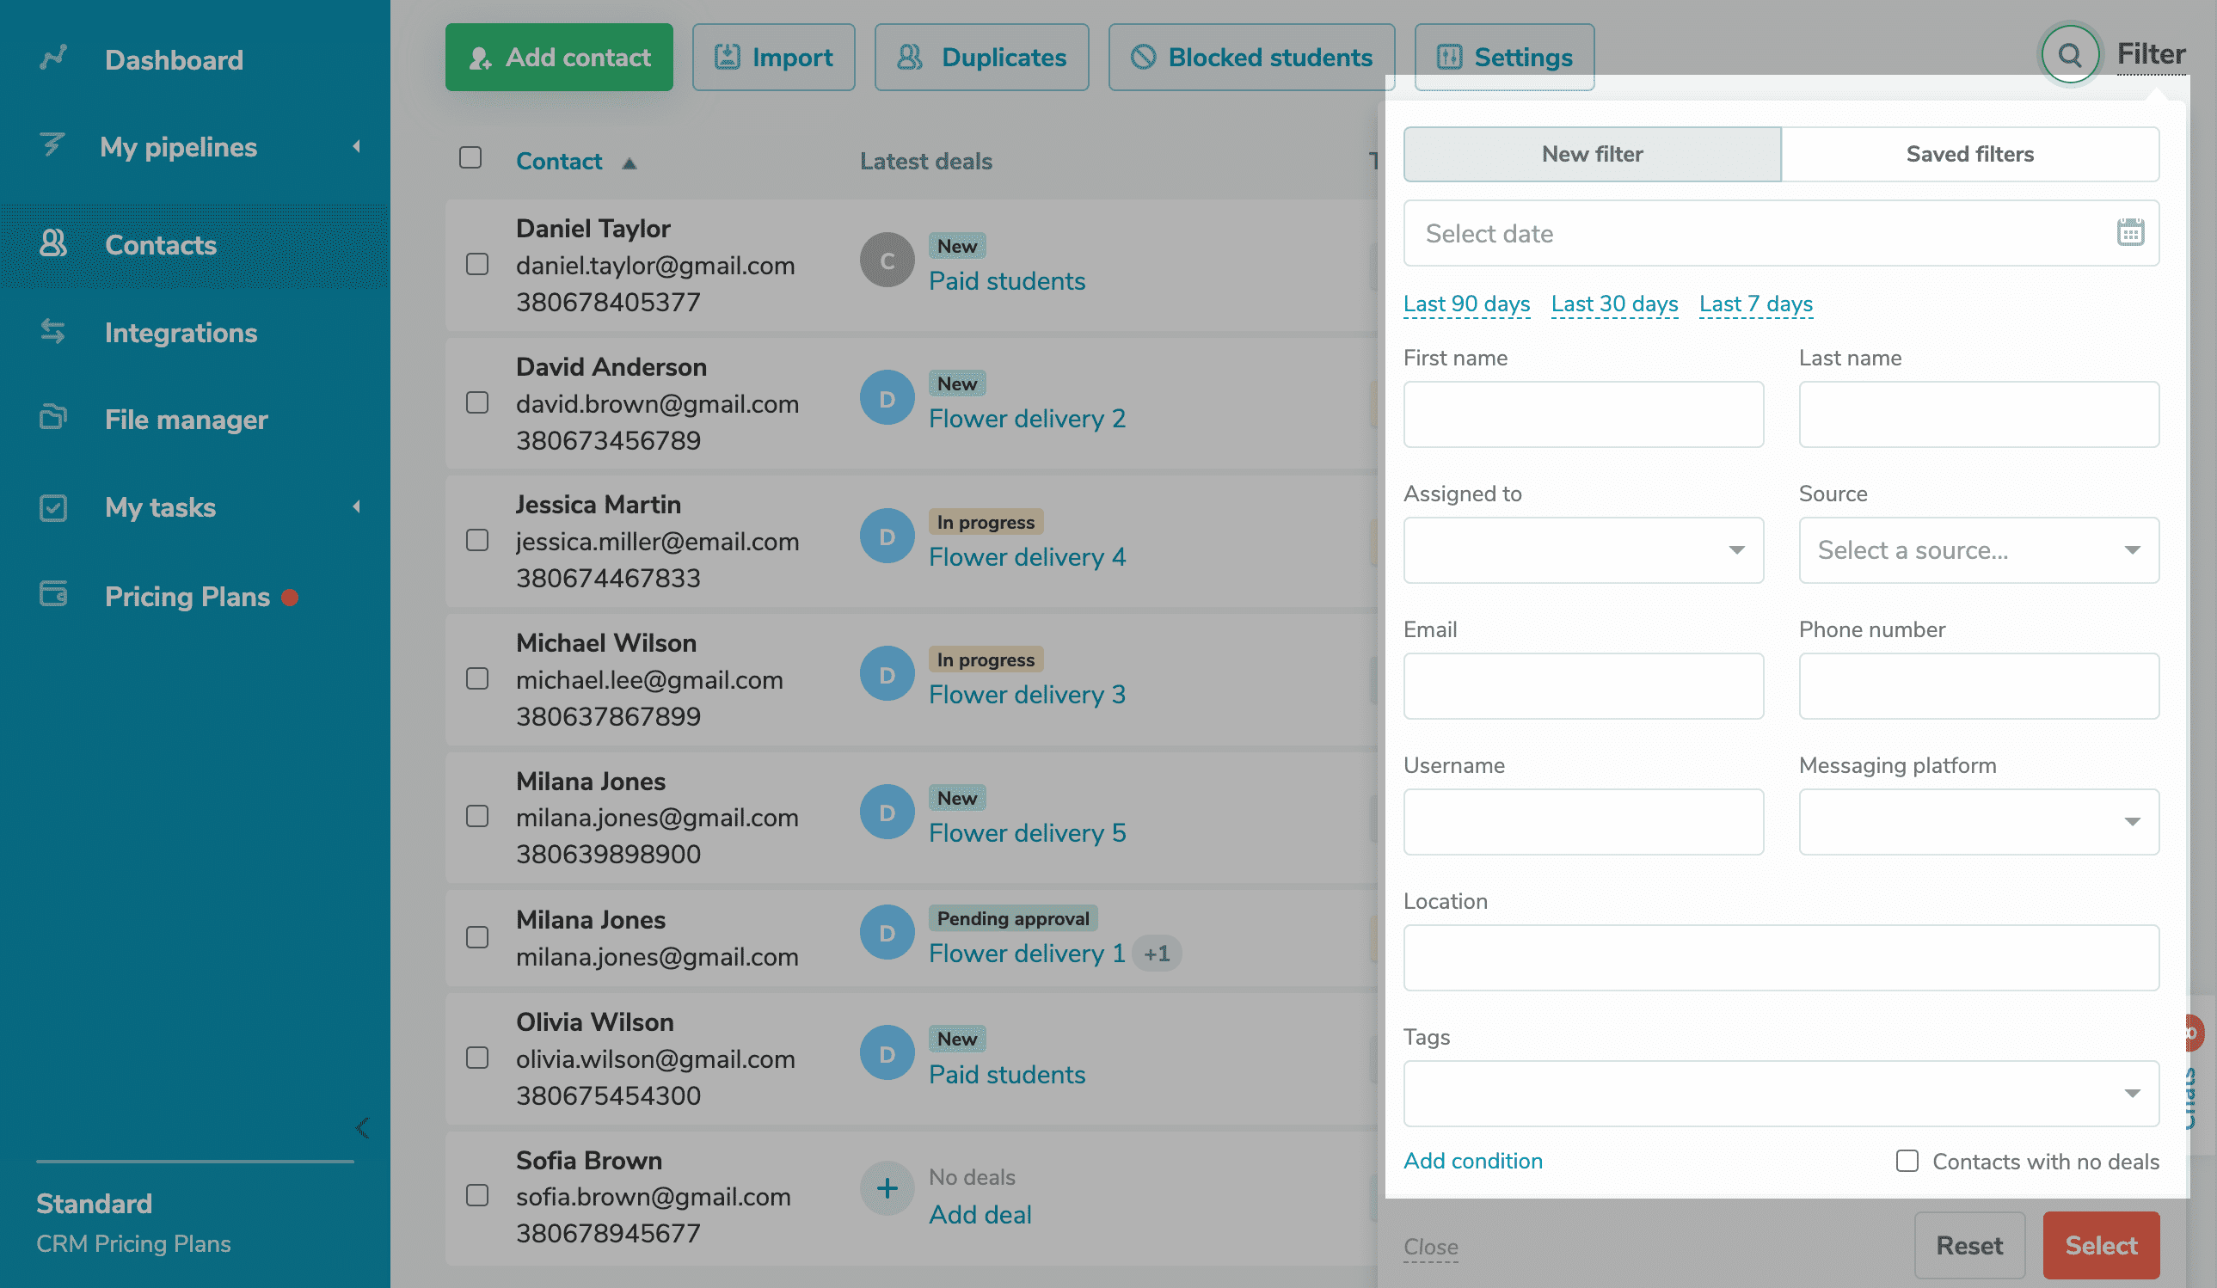The height and width of the screenshot is (1288, 2217).
Task: Click the Pricing Plans wallet icon
Action: point(53,595)
